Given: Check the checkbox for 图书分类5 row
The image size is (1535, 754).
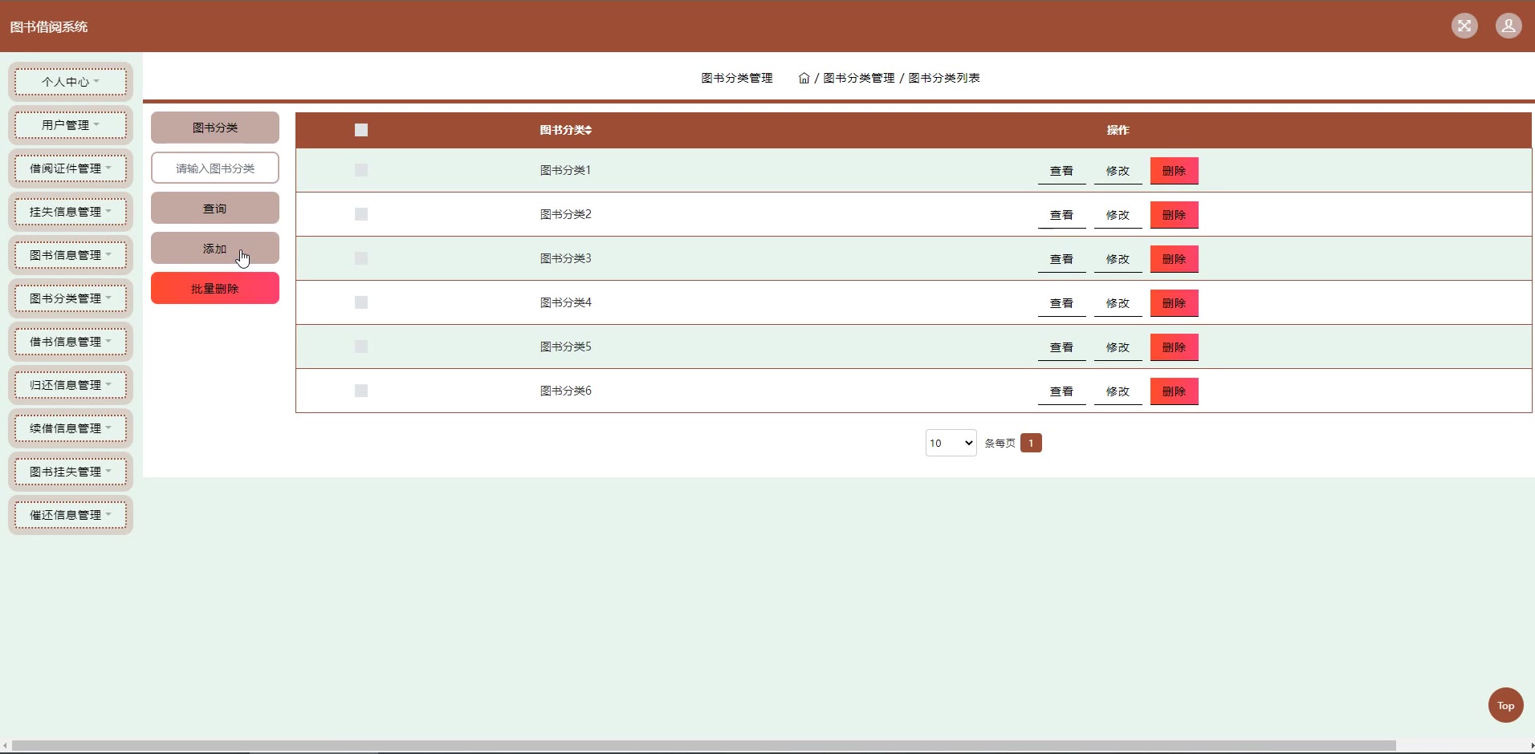Looking at the screenshot, I should click(x=361, y=347).
